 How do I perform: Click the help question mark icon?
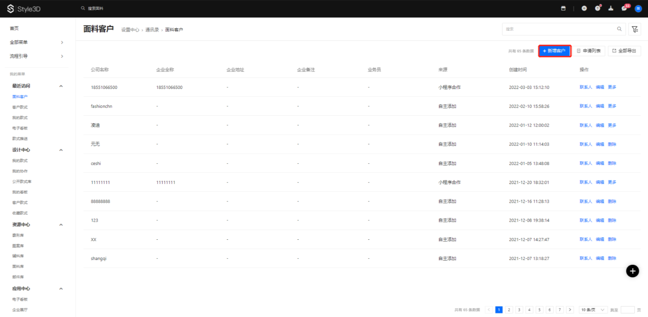coord(597,8)
